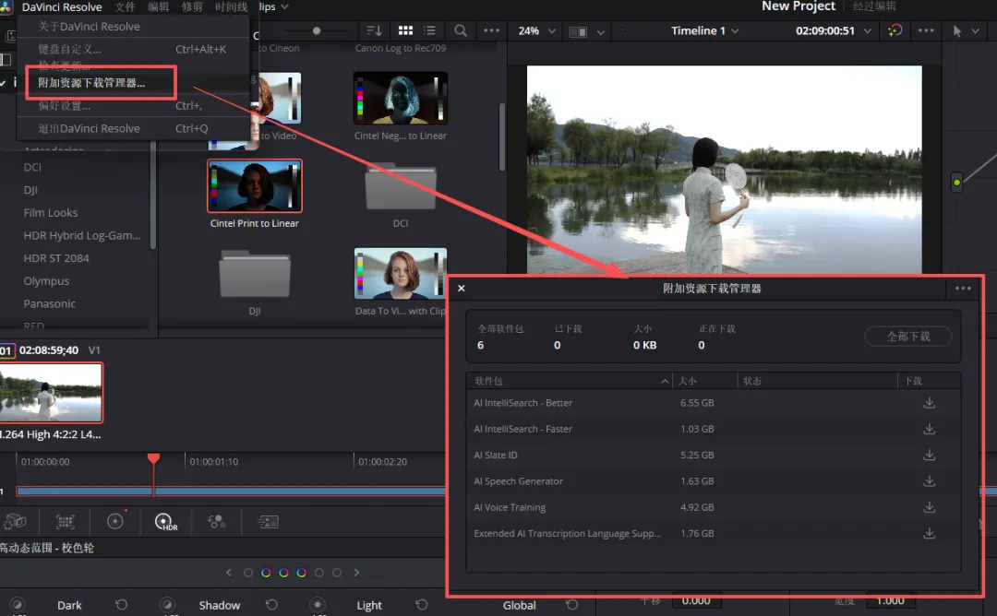The image size is (997, 616).
Task: Click the AI magic color wheel icon
Action: pyautogui.click(x=895, y=30)
